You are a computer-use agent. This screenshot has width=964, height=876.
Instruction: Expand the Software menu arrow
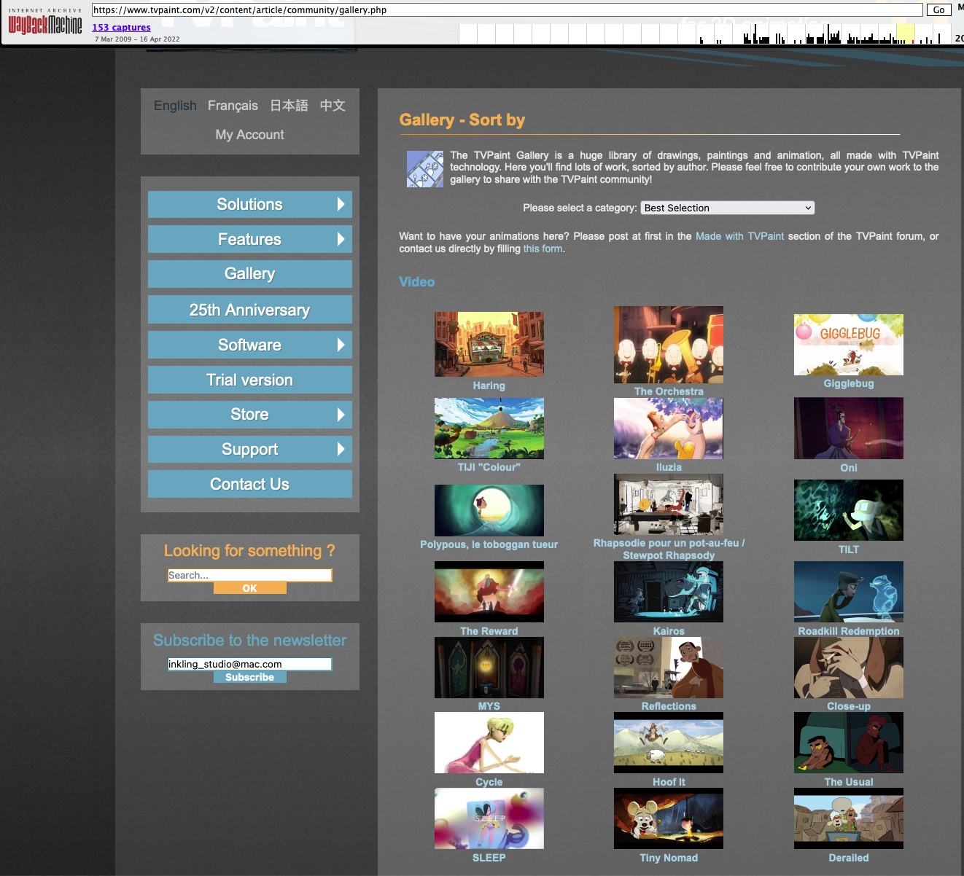click(x=341, y=345)
